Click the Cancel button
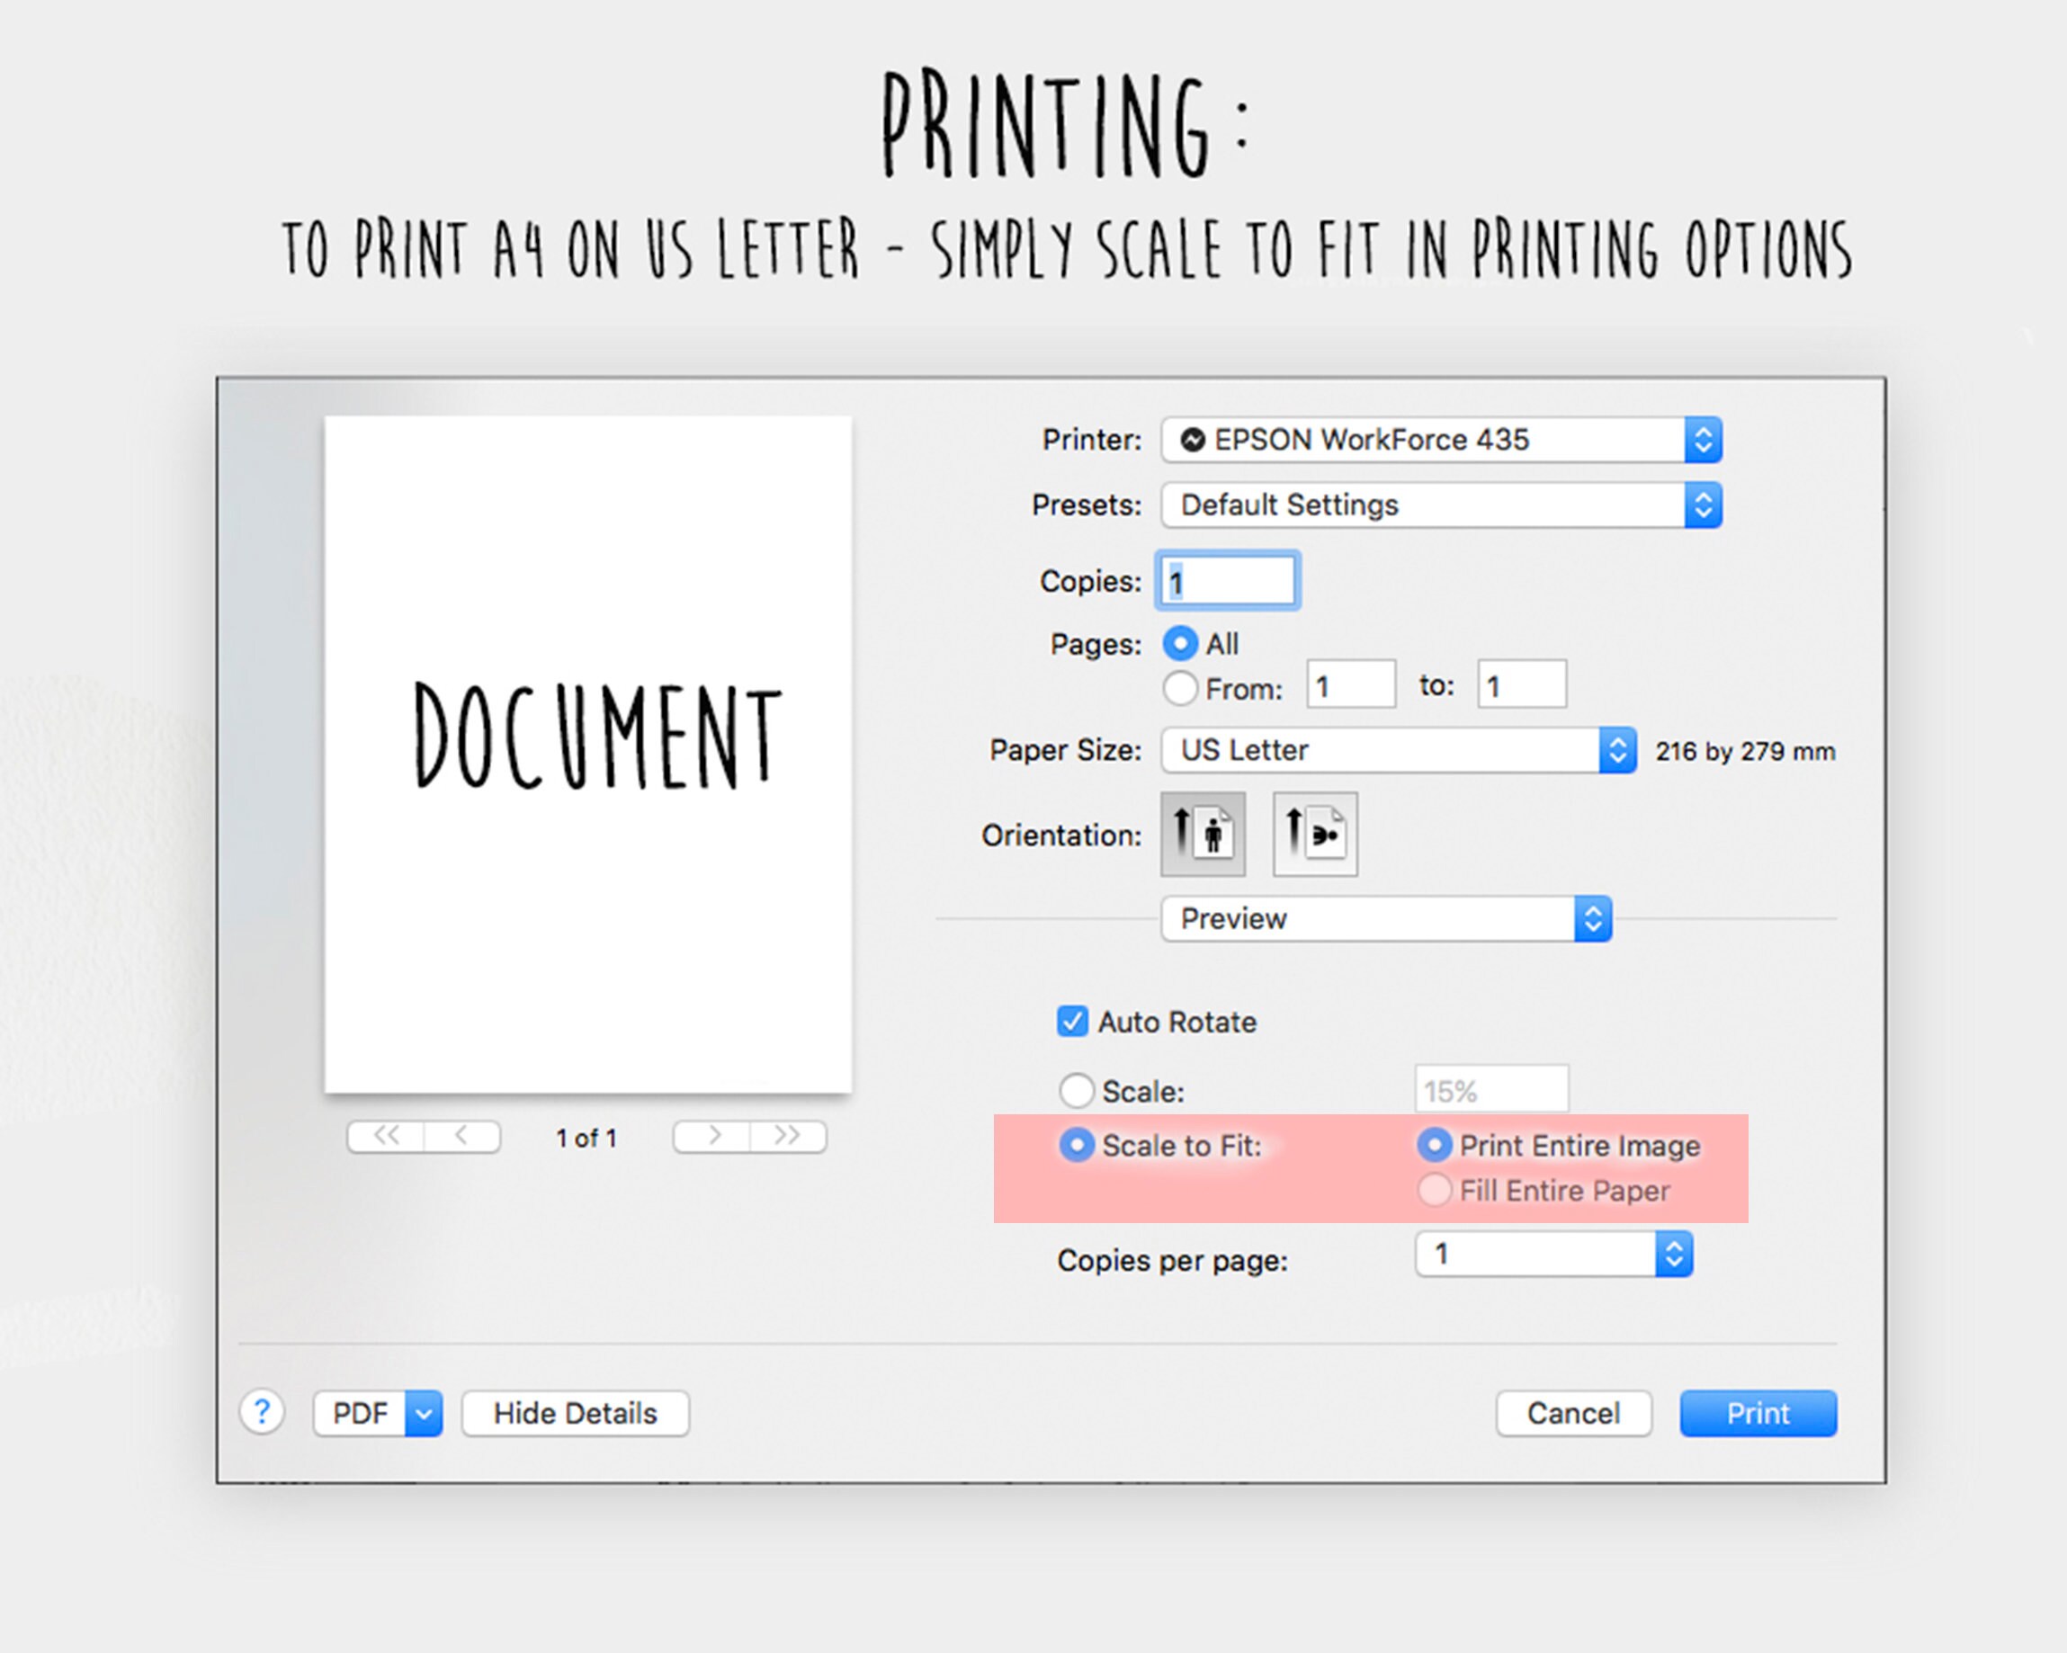Image resolution: width=2067 pixels, height=1653 pixels. (x=1573, y=1413)
